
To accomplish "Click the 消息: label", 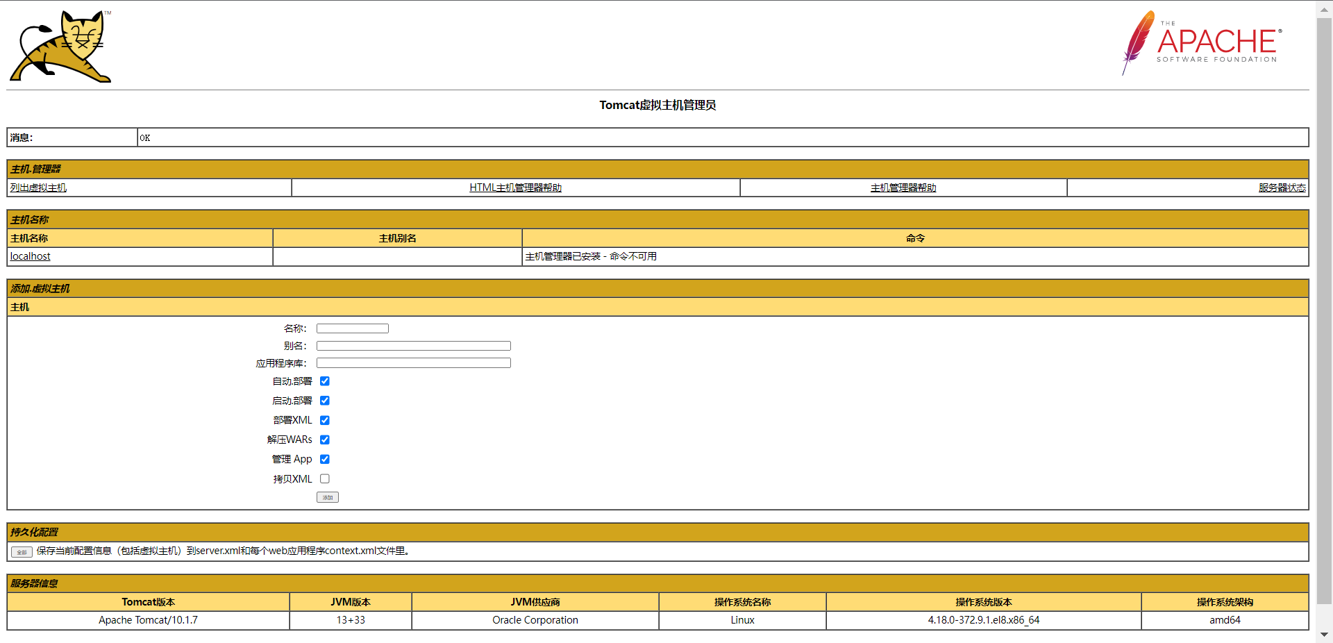I will pos(22,137).
